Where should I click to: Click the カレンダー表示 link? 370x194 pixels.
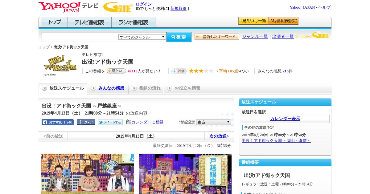285,119
